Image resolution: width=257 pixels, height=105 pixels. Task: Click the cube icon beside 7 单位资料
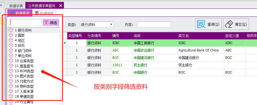point(11,55)
